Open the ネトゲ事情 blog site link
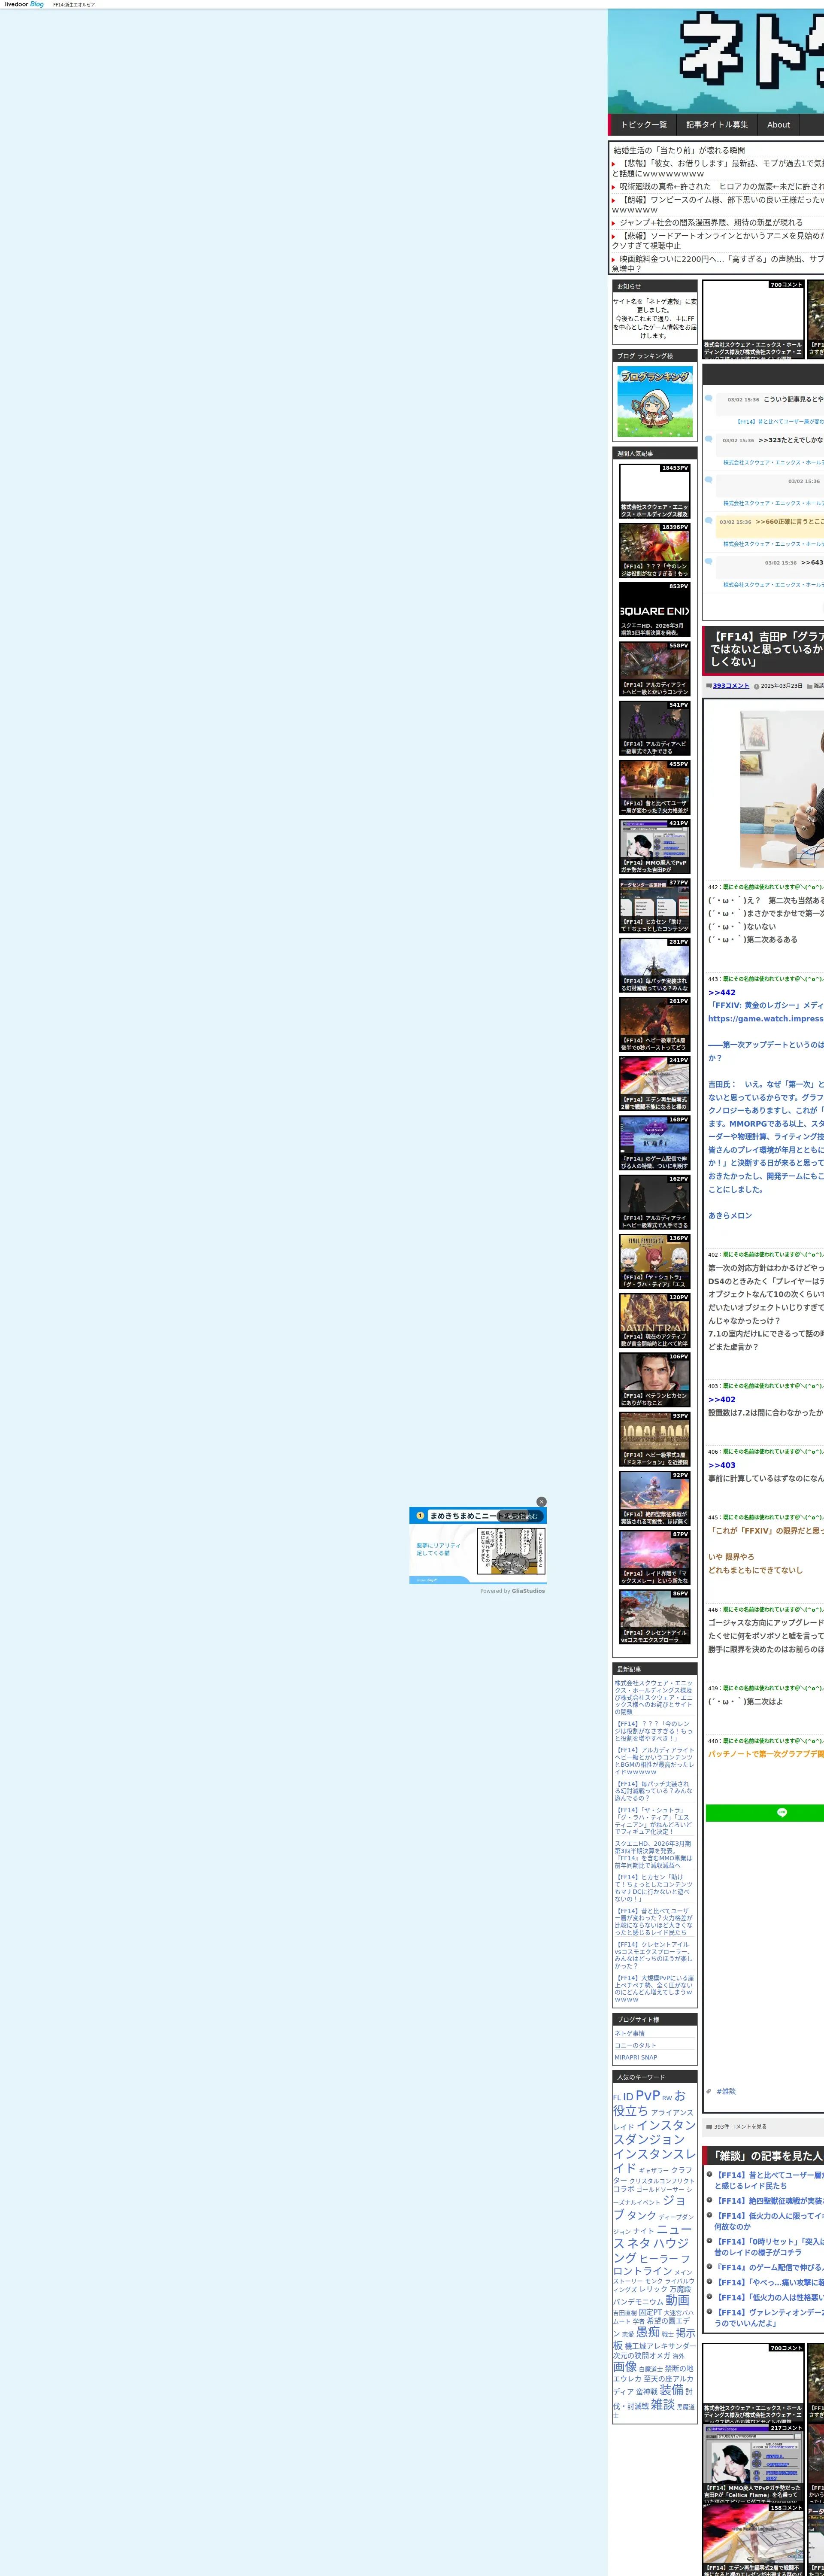824x2576 pixels. coord(630,2033)
